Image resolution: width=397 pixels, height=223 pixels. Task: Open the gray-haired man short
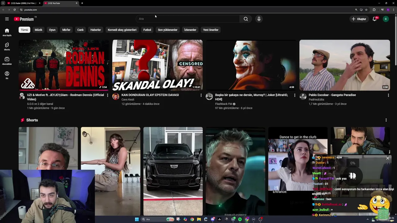tap(235, 171)
